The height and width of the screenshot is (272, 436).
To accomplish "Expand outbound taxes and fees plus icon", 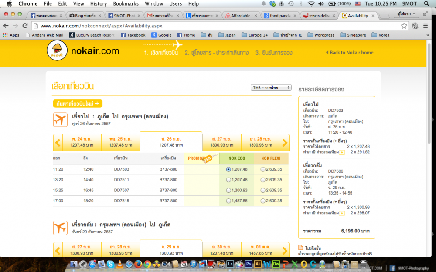I will pyautogui.click(x=342, y=152).
